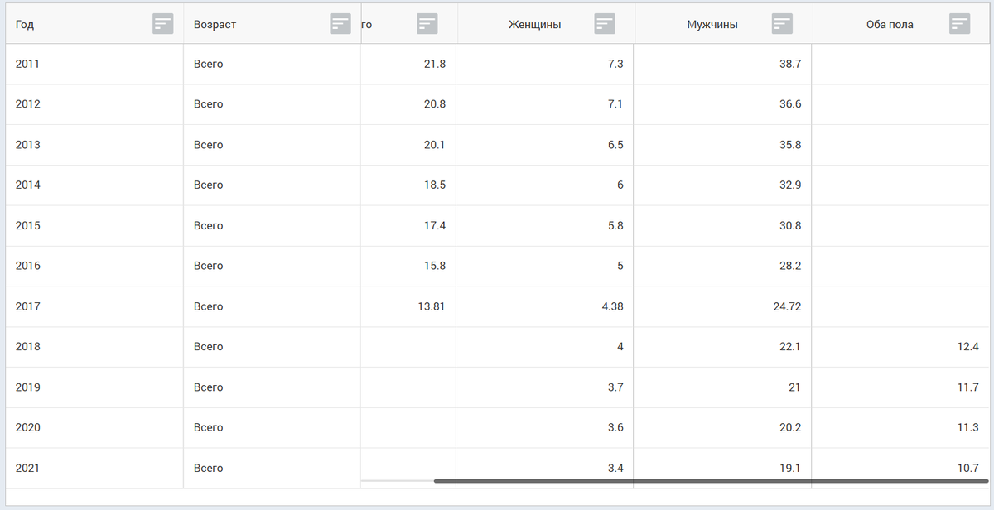The image size is (994, 510).
Task: Click Мужчины value 30.8
Action: pyautogui.click(x=790, y=225)
